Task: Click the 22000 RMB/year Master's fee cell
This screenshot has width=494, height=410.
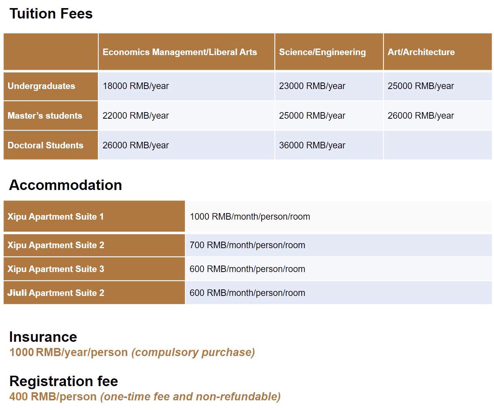Action: tap(136, 116)
